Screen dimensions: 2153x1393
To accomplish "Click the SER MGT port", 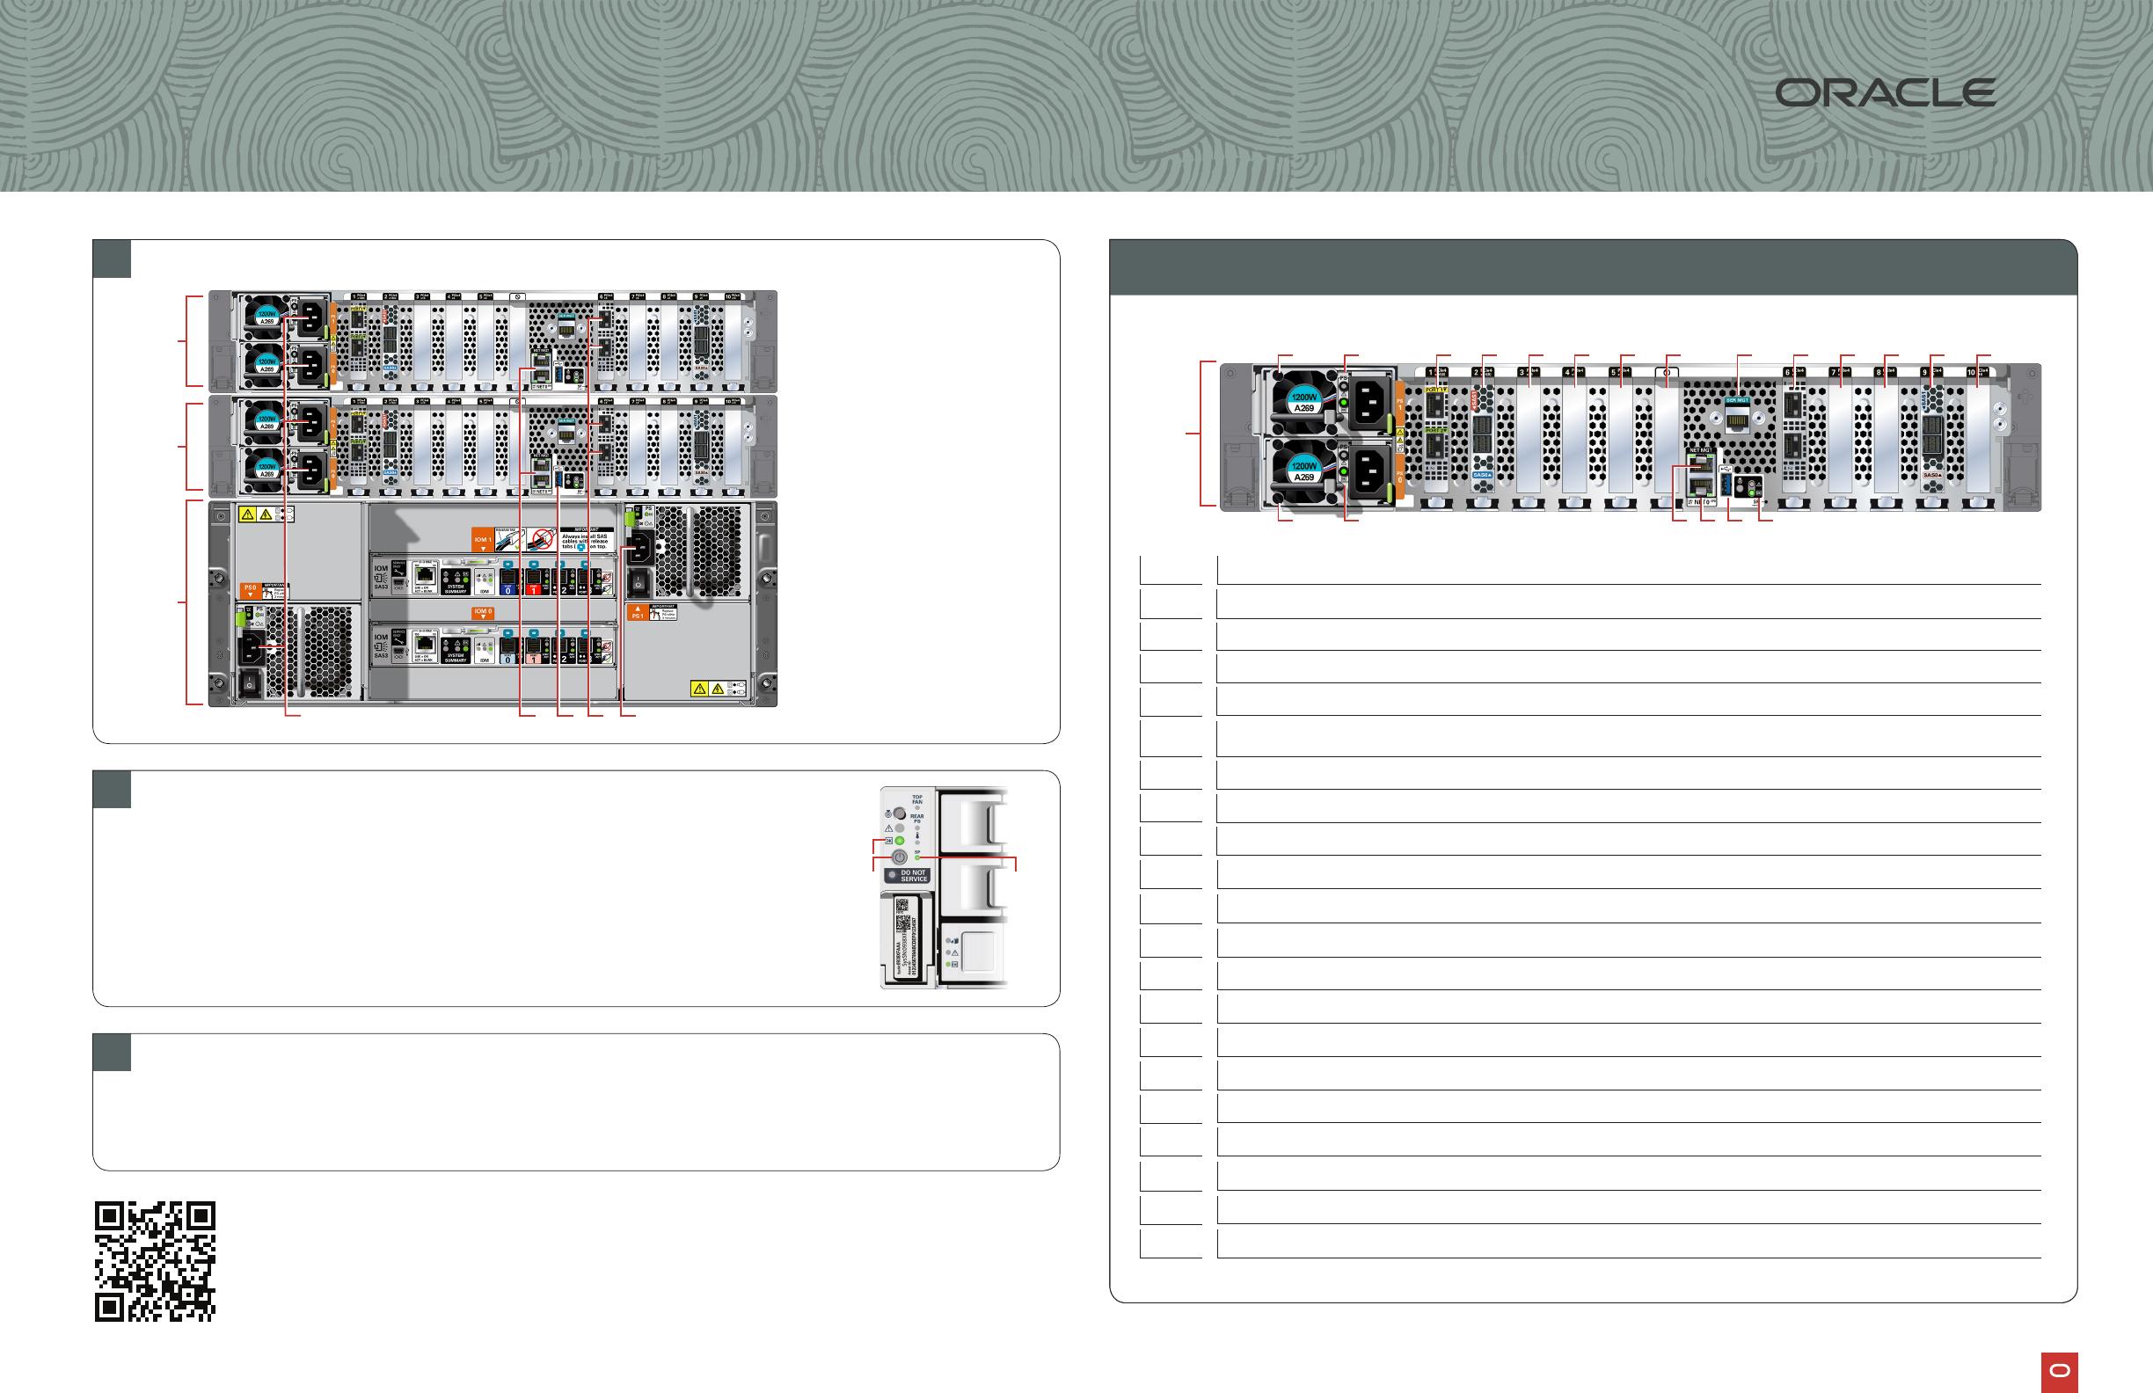I will pyautogui.click(x=1738, y=420).
